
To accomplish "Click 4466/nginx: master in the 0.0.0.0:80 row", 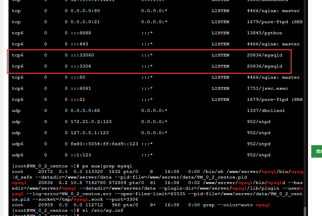I will pos(273,11).
